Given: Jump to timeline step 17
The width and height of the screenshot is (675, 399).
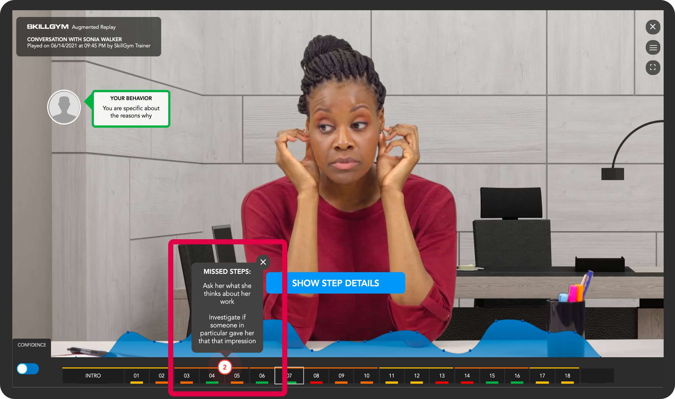Looking at the screenshot, I should pyautogui.click(x=542, y=376).
